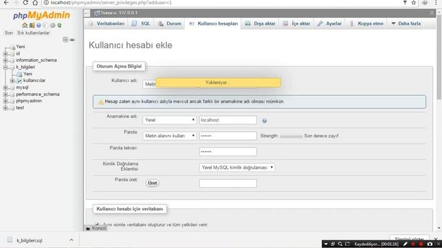442x248 pixels.
Task: Click the recorder zoom magnifier icon
Action: coord(340,244)
